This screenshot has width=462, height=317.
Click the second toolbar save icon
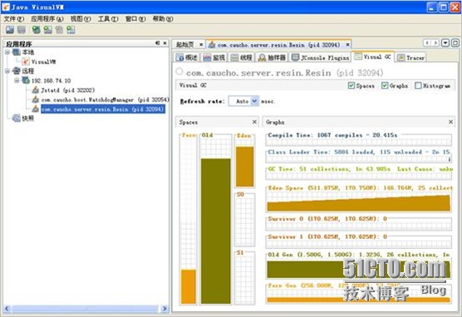pyautogui.click(x=22, y=29)
